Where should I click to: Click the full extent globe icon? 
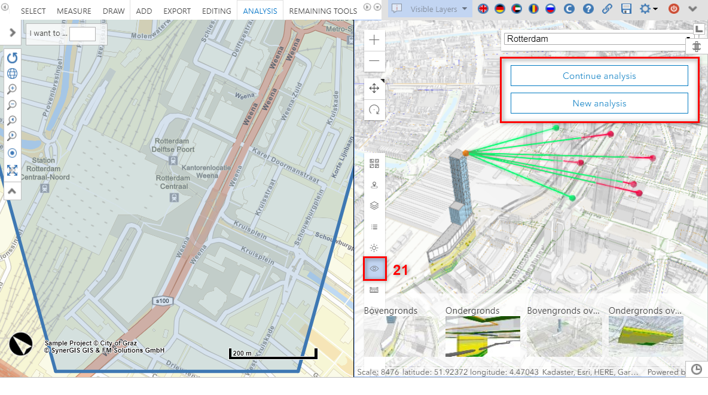click(x=12, y=74)
